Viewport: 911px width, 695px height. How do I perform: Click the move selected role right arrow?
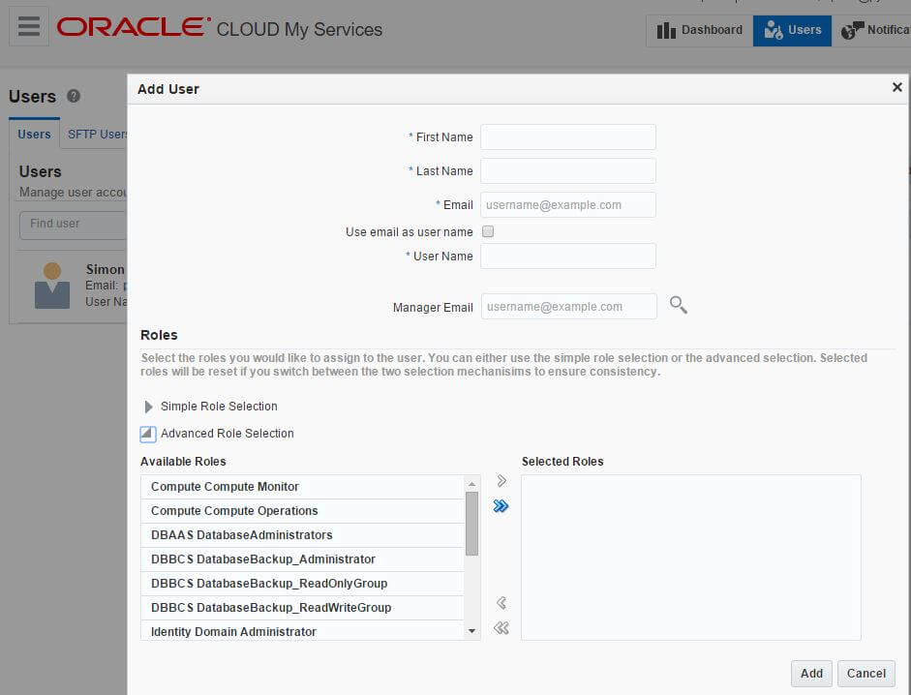point(501,481)
